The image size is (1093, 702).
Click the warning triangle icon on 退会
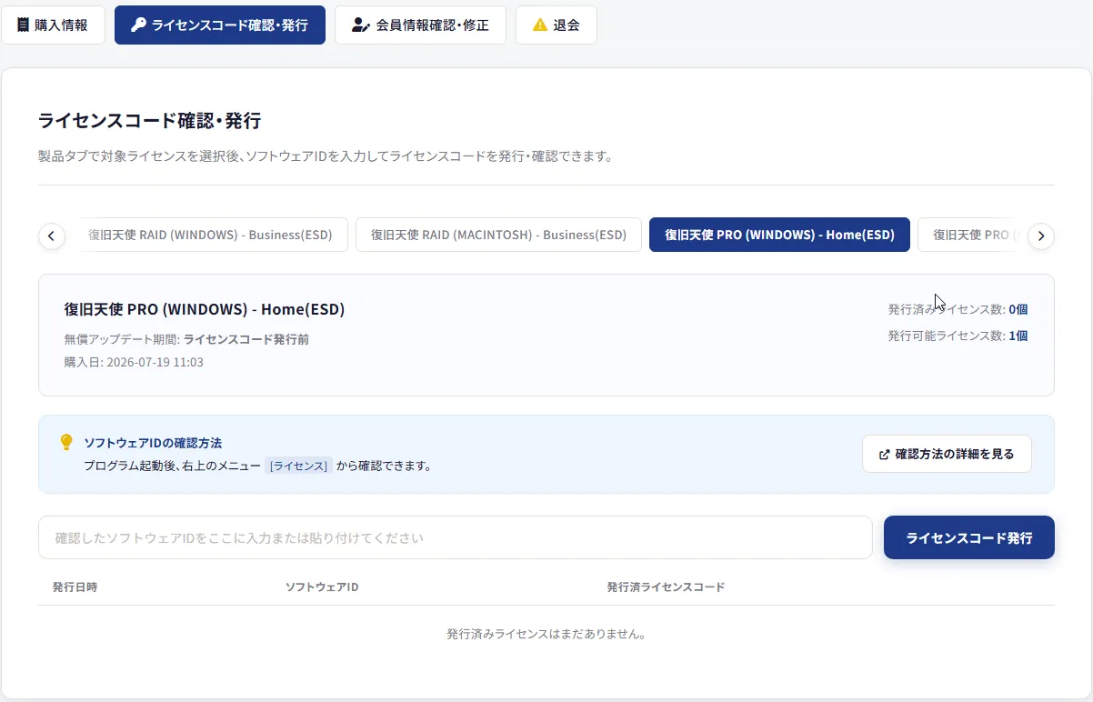(540, 25)
